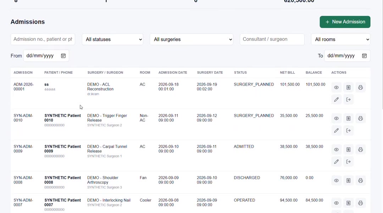Viewport: 383px width, 213px height.
Task: Select DEMO - Carpal Tunnel Release text
Action: [107, 149]
